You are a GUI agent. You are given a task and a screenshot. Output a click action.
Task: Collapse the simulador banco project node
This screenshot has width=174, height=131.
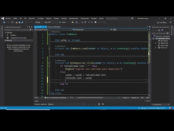[153, 38]
